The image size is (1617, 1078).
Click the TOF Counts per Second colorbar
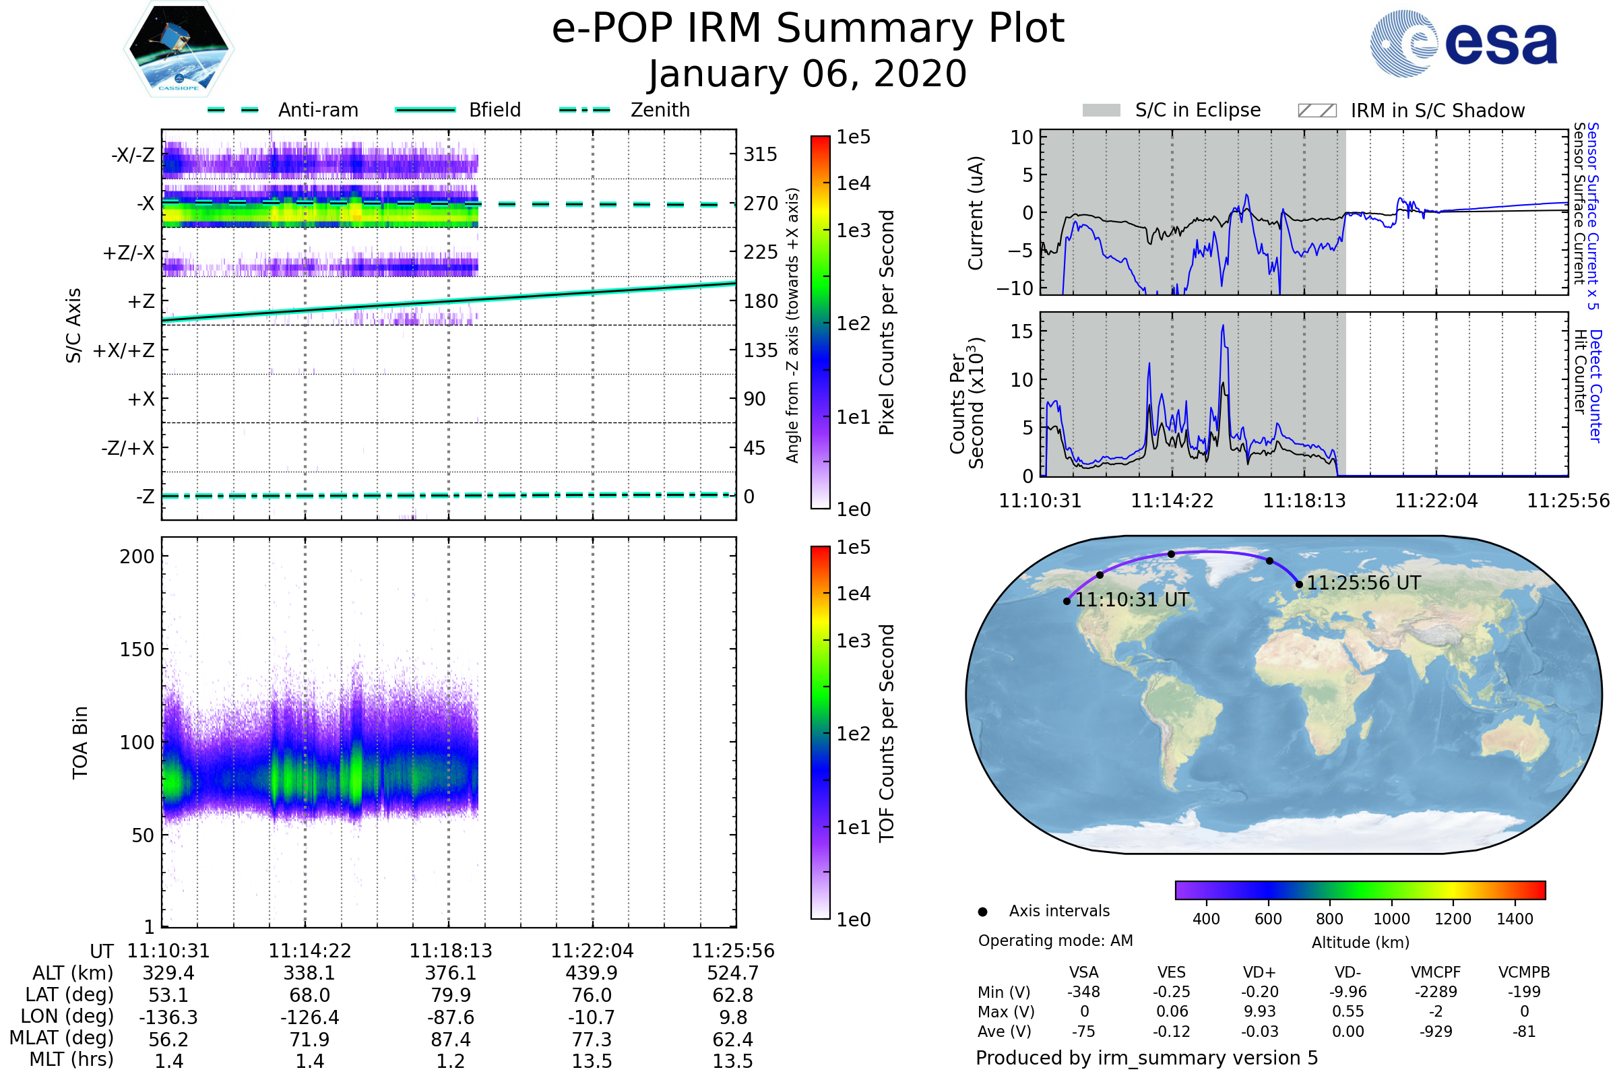820,732
